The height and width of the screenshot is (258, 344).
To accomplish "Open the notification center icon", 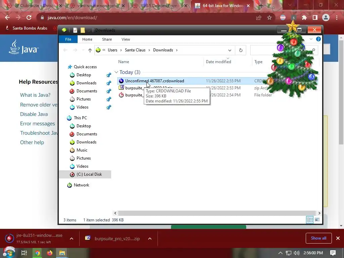I will 333,253.
